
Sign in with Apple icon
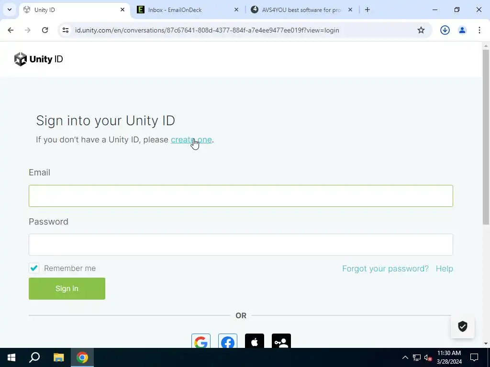coord(255,341)
